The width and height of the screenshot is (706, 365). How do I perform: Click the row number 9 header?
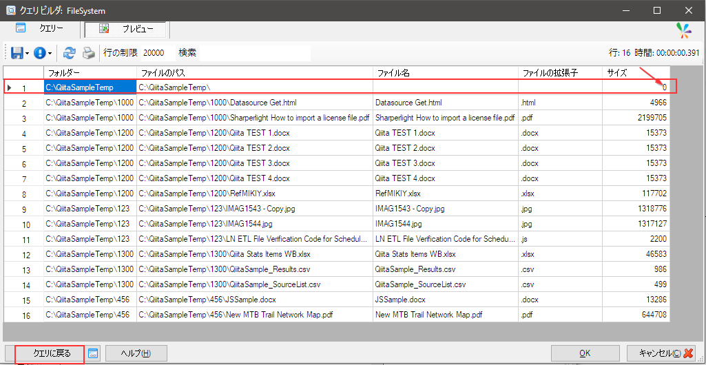[24, 210]
